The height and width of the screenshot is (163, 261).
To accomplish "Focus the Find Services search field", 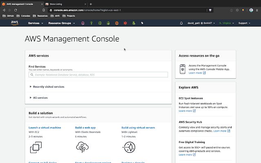I will click(x=98, y=75).
